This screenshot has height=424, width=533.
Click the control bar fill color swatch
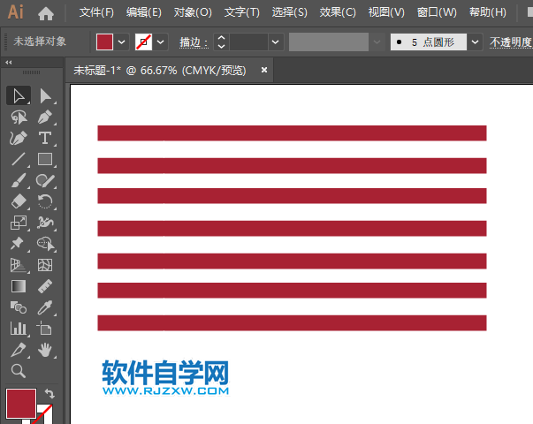tap(104, 42)
